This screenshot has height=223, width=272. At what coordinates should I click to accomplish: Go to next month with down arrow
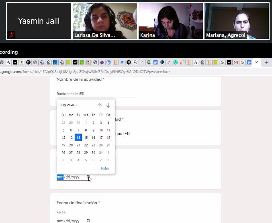point(108,105)
